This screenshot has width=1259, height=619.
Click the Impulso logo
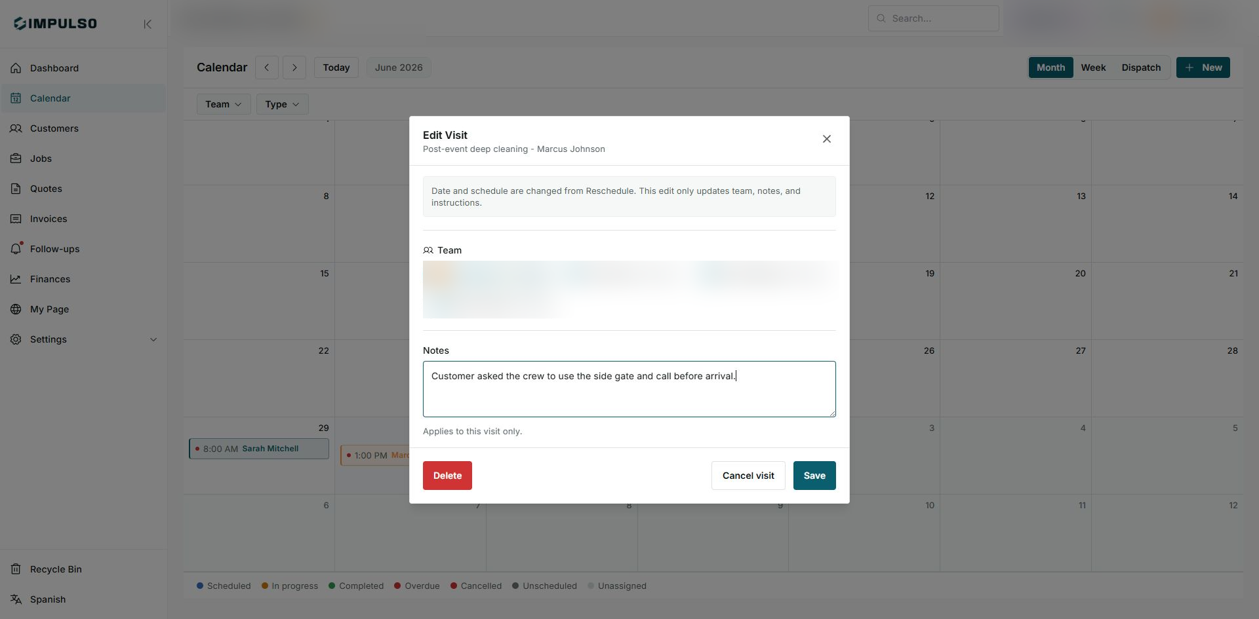55,24
